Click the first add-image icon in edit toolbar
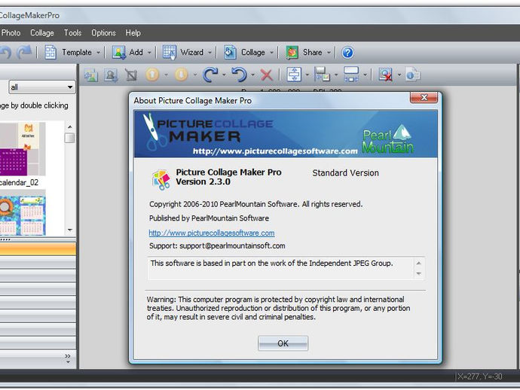 point(90,75)
